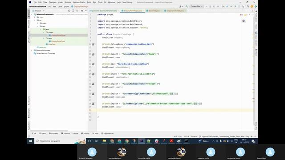The width and height of the screenshot is (285, 160).
Task: Open the Services tool window button
Action: pos(85,133)
